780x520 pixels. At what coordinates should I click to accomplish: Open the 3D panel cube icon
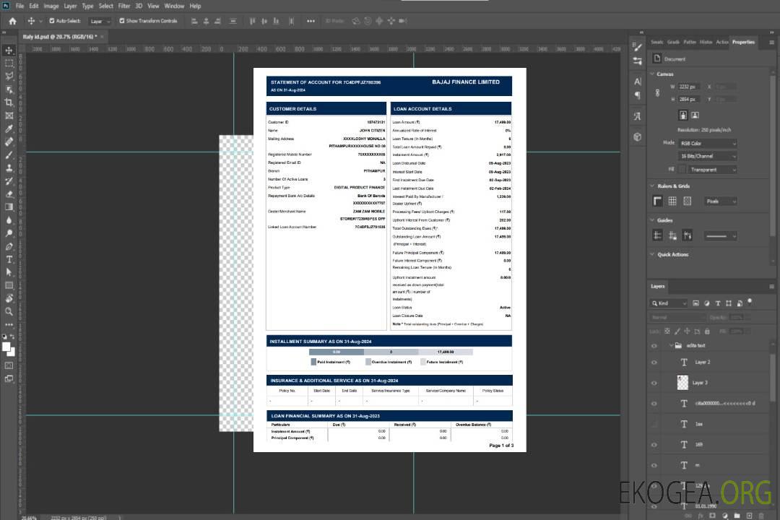pyautogui.click(x=637, y=136)
